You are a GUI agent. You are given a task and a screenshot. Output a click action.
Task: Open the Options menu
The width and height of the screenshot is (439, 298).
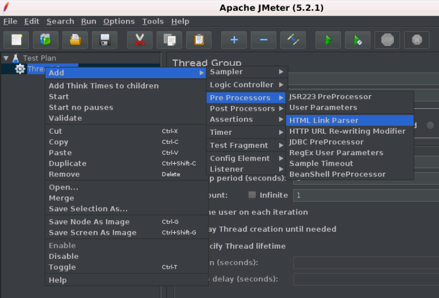pyautogui.click(x=118, y=21)
